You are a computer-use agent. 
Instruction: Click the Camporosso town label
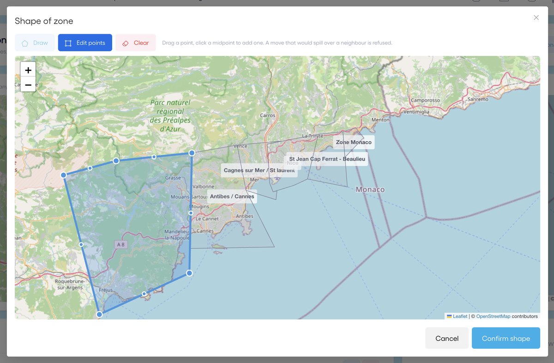[426, 100]
